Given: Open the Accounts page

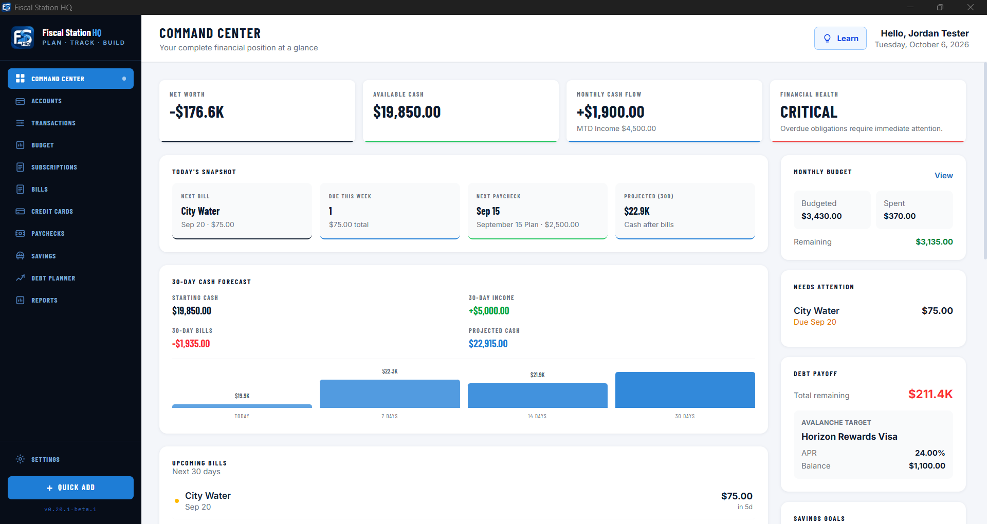Looking at the screenshot, I should (x=70, y=101).
